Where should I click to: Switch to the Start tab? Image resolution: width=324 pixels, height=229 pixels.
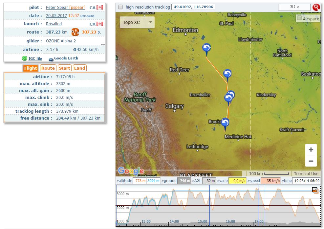click(x=64, y=68)
